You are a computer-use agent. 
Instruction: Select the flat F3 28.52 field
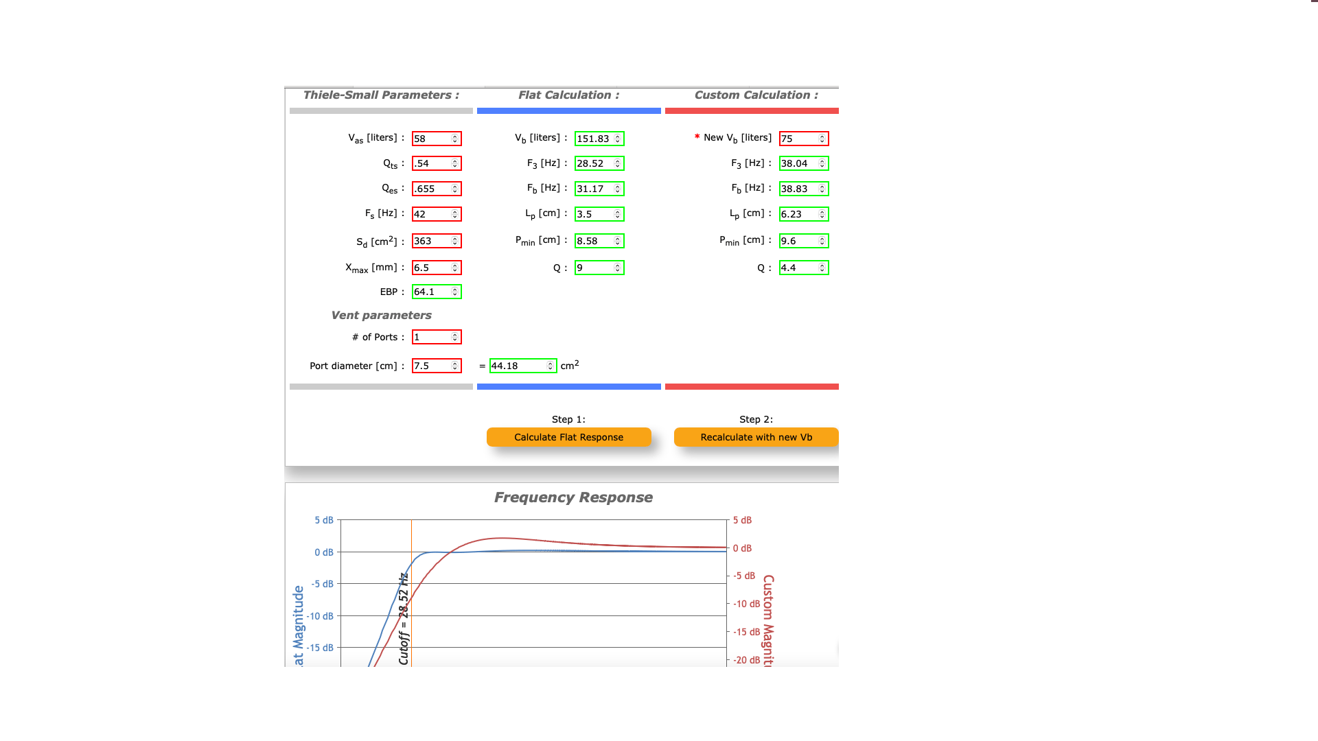pos(599,163)
